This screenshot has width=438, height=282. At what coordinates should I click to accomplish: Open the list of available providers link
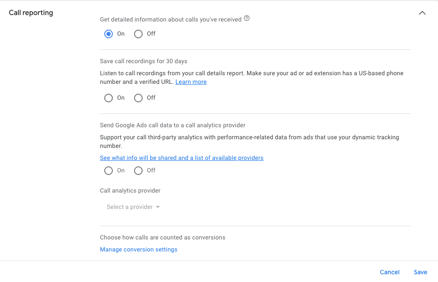181,158
